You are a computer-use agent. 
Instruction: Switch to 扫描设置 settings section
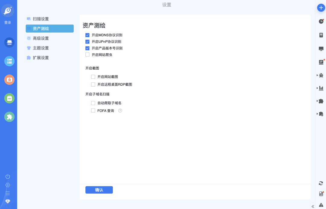coord(40,19)
